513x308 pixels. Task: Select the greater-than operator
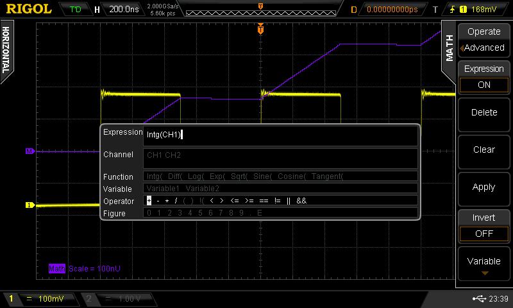[x=221, y=201]
